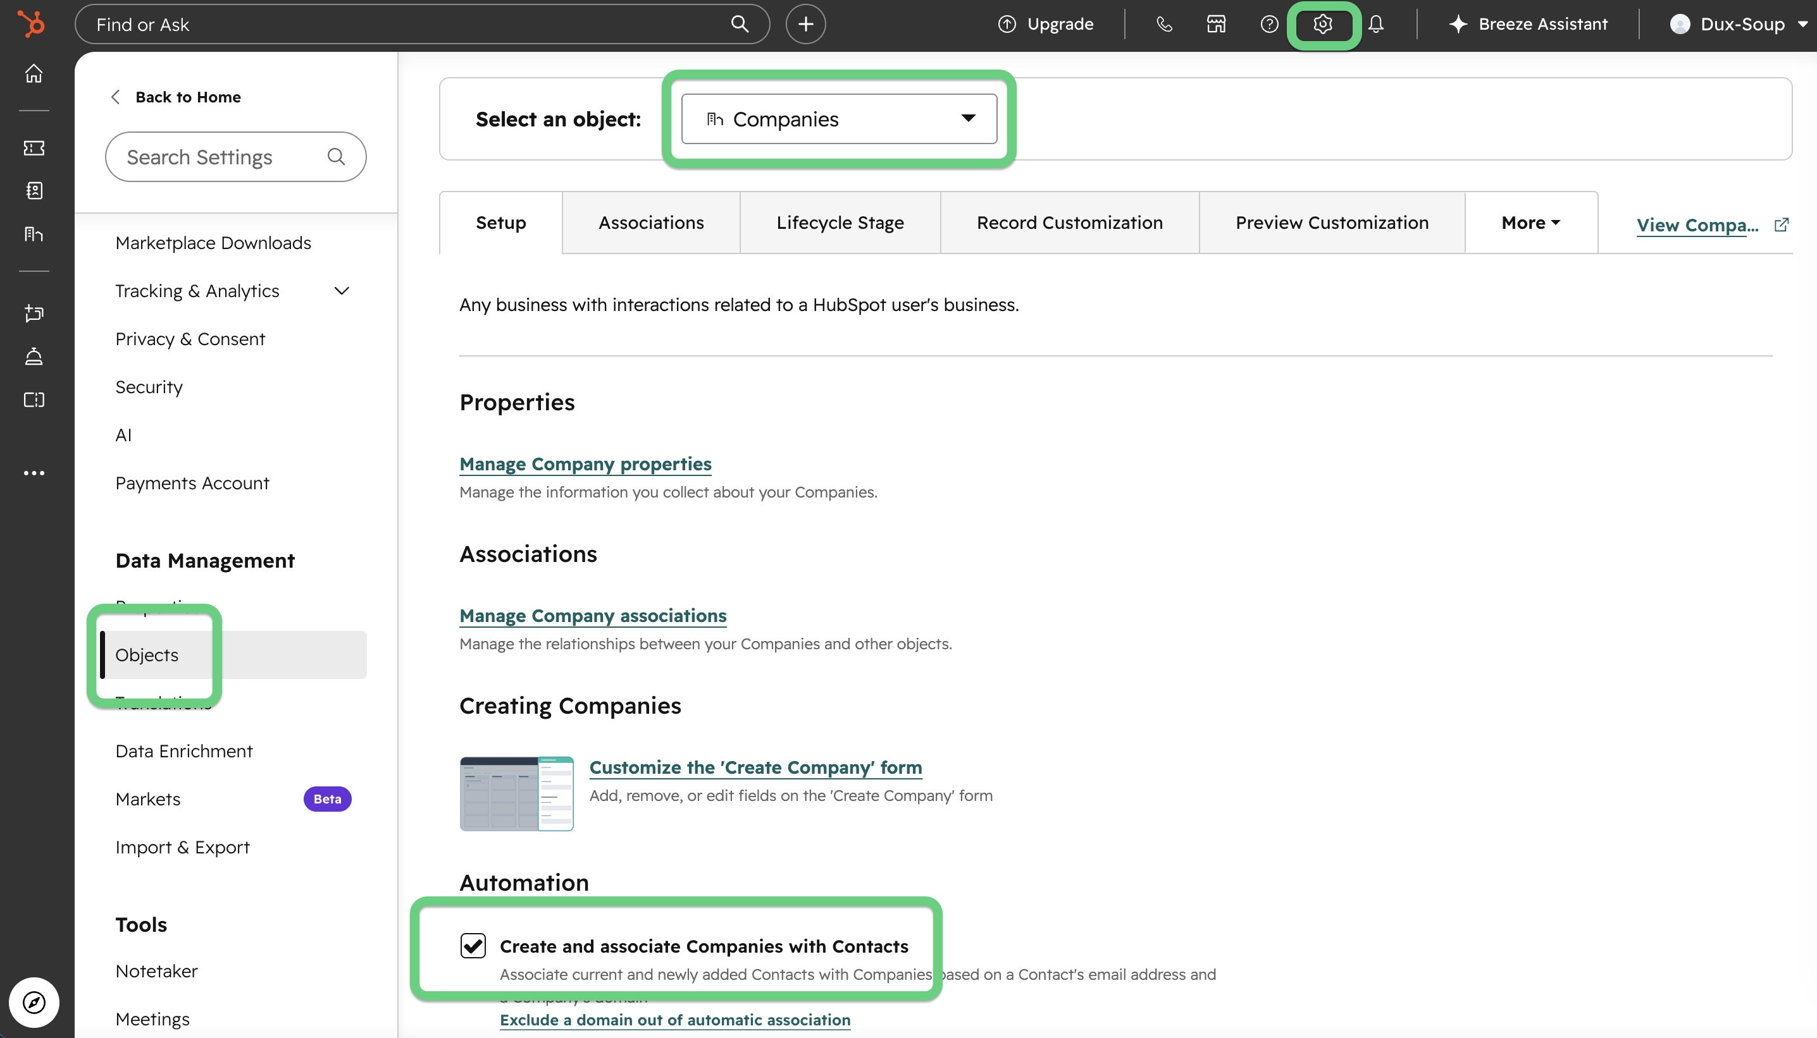The image size is (1817, 1038).
Task: Click the three-dot more icon in left rail
Action: pyautogui.click(x=34, y=473)
